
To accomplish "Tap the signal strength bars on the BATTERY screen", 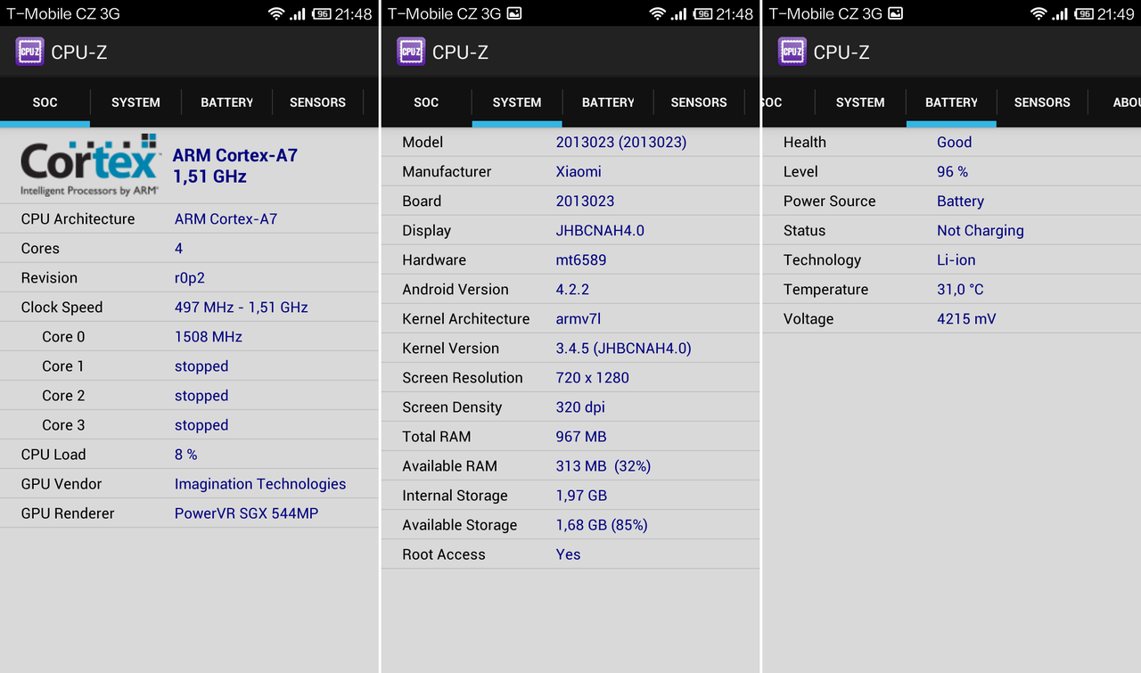I will [1060, 13].
